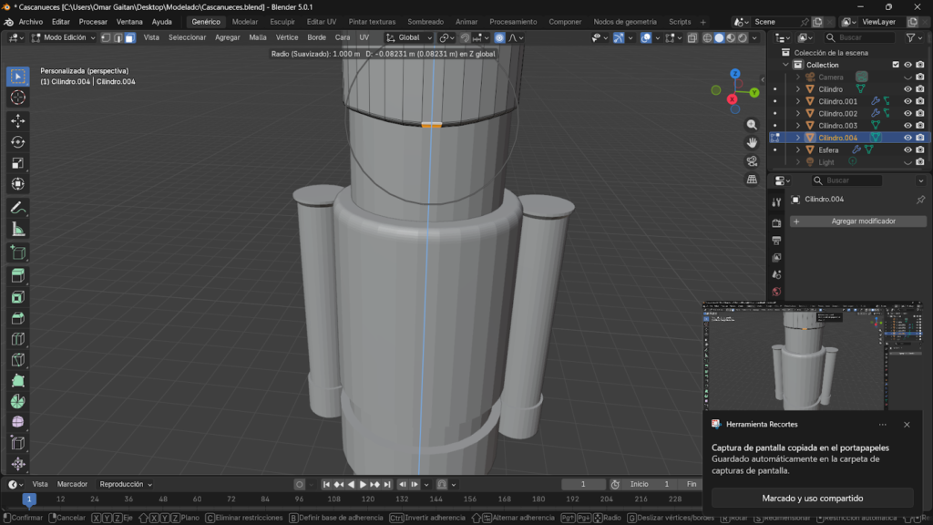Click the Agregar modificador button
Viewport: 933px width, 525px height.
(x=857, y=221)
